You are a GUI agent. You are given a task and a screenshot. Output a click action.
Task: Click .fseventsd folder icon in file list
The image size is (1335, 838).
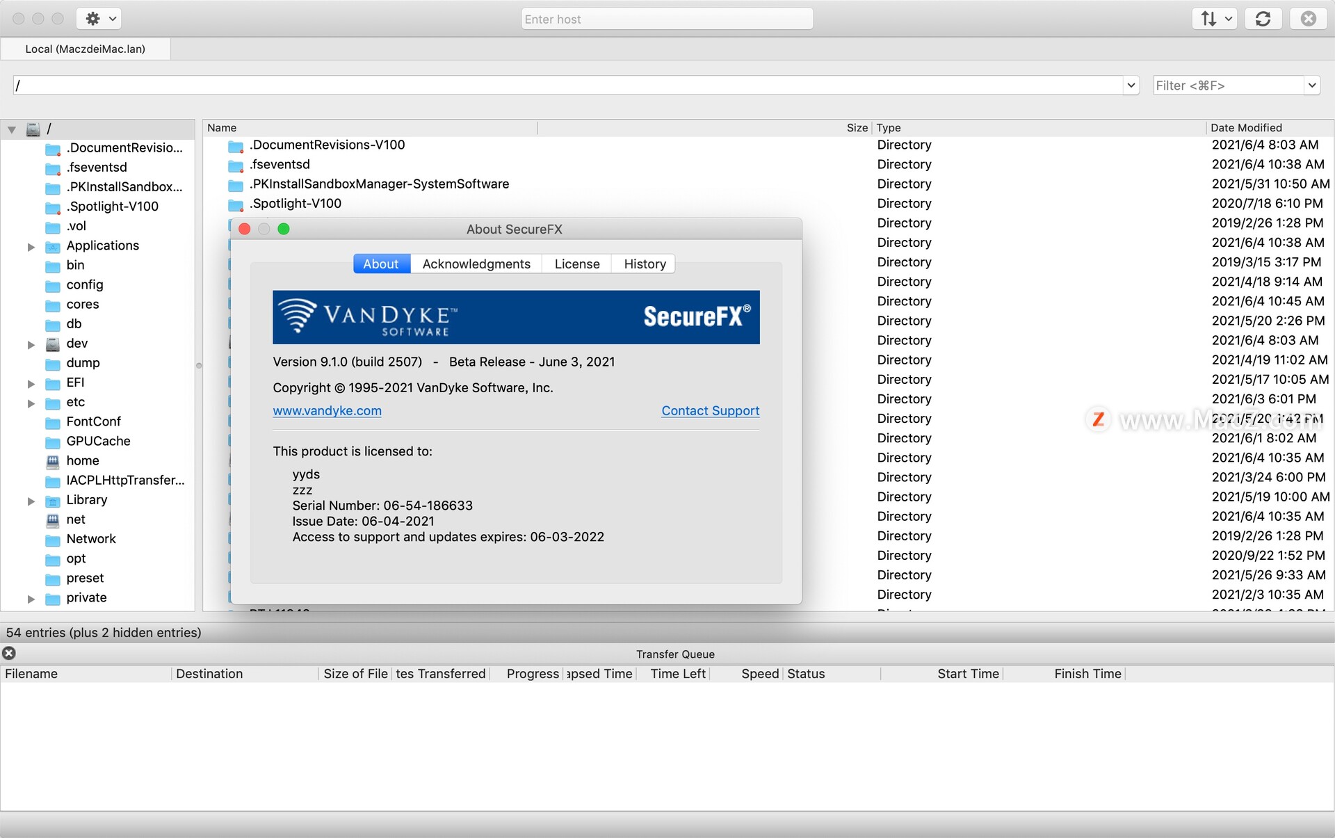(236, 166)
